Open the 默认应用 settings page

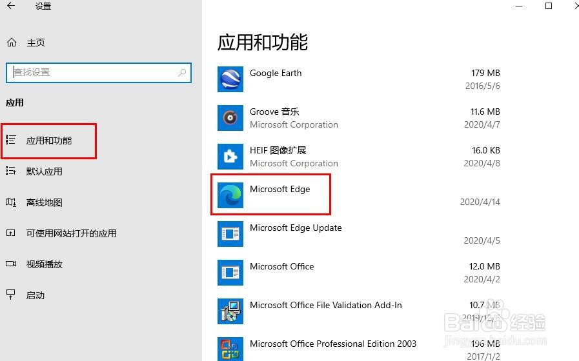click(44, 171)
